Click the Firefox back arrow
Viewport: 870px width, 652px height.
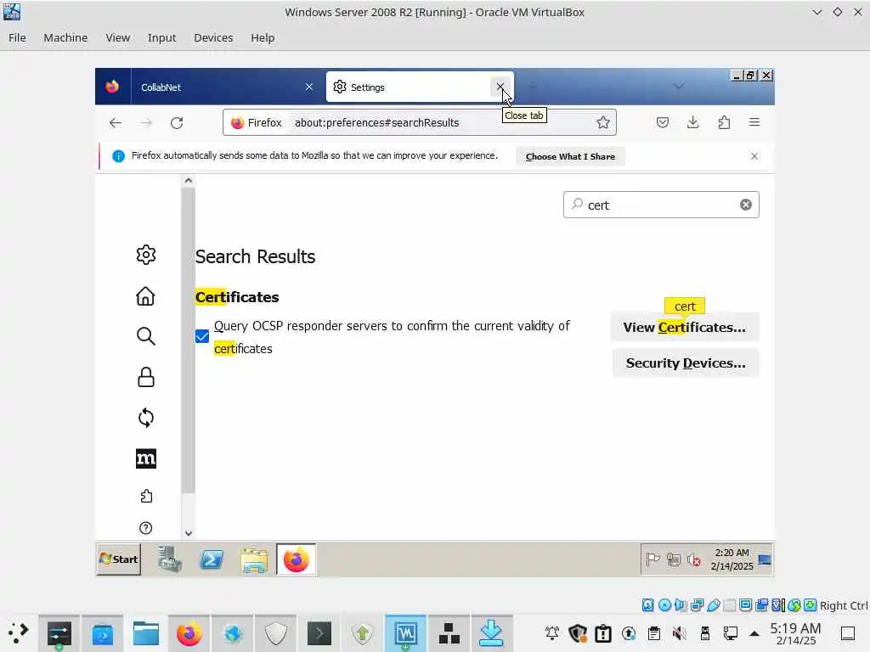pos(115,122)
